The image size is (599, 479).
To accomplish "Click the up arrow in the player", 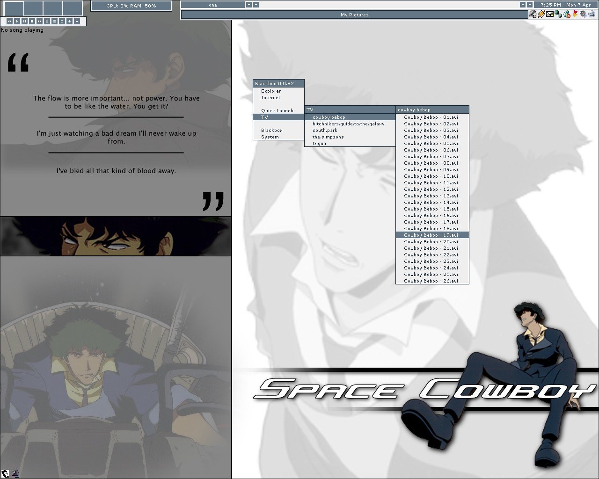I will [x=69, y=21].
